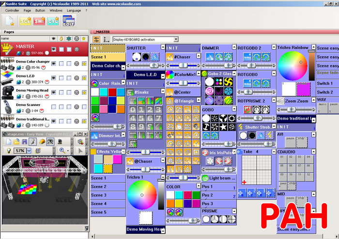The image size is (339, 239).
Task: Toggle eye visibility for Demo Color changer
Action: tap(54, 63)
